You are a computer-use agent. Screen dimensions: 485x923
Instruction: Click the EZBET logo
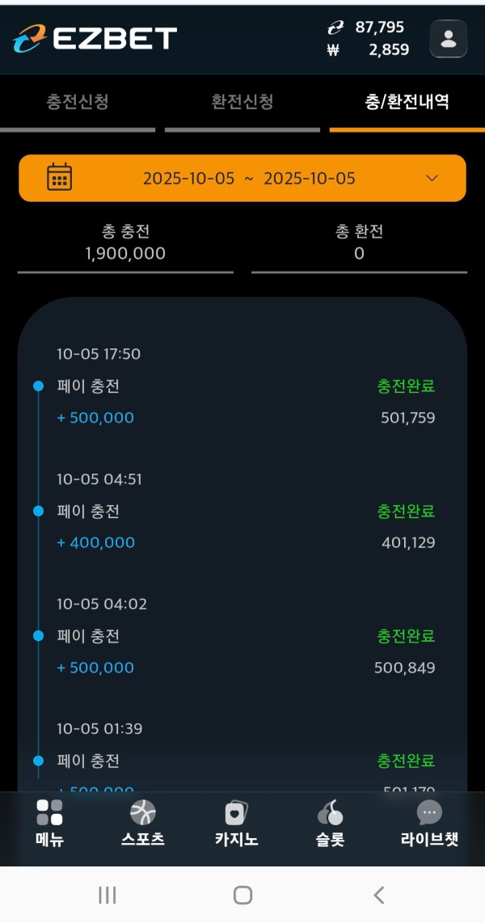95,38
